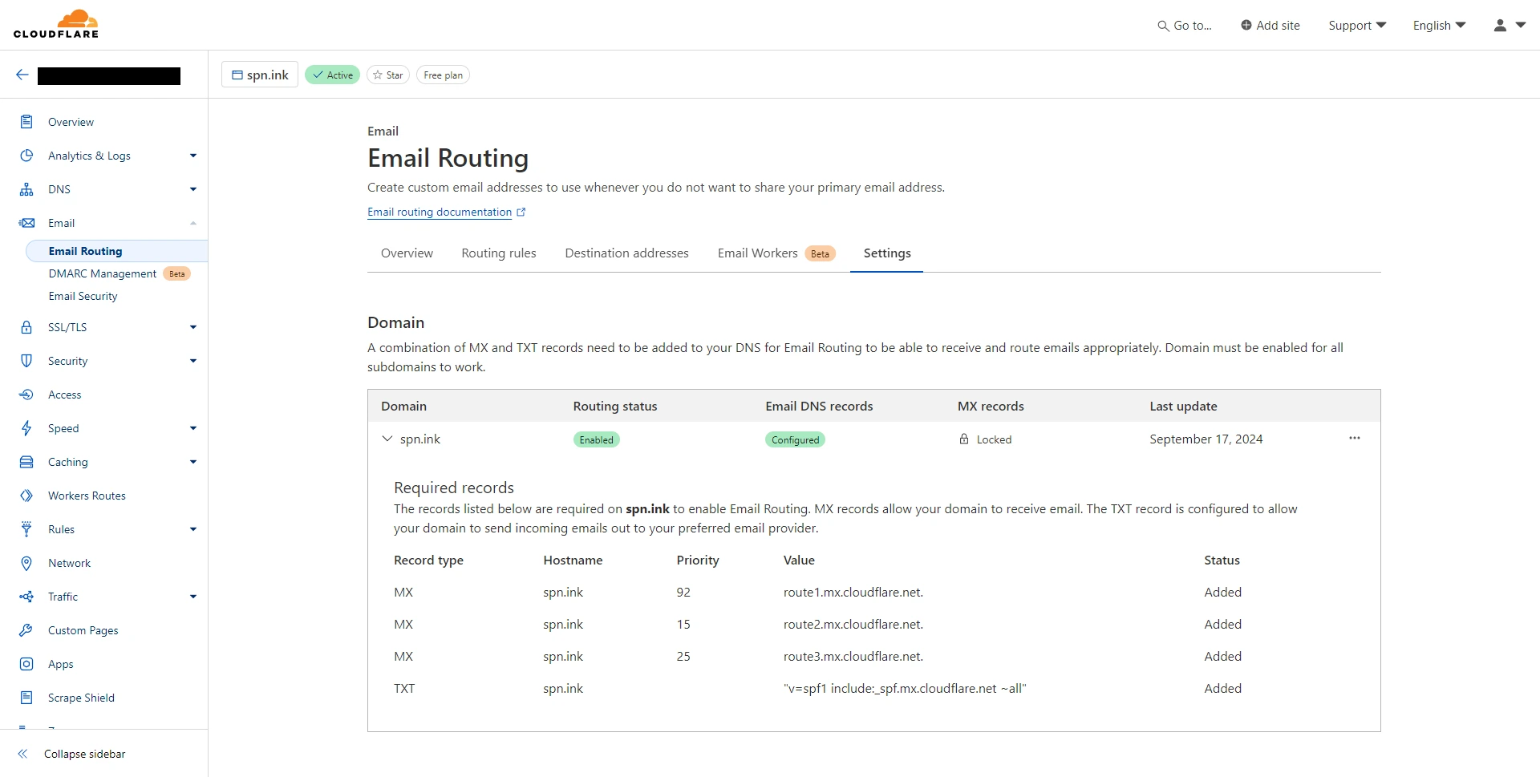Star the spn.ink site
Image resolution: width=1540 pixels, height=777 pixels.
[388, 75]
